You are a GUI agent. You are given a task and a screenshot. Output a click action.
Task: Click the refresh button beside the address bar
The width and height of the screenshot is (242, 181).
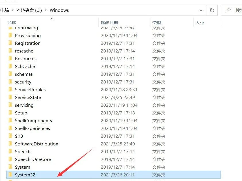(x=212, y=10)
